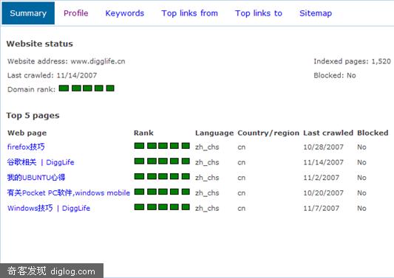Click the Language column header
Image resolution: width=394 pixels, height=278 pixels.
[x=214, y=133]
